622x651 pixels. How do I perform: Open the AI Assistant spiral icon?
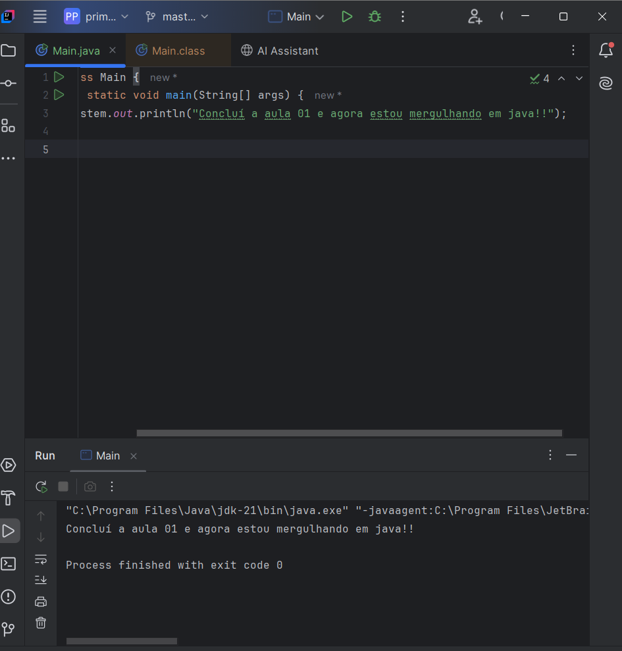point(606,84)
